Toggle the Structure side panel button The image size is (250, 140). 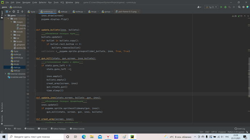2,107
